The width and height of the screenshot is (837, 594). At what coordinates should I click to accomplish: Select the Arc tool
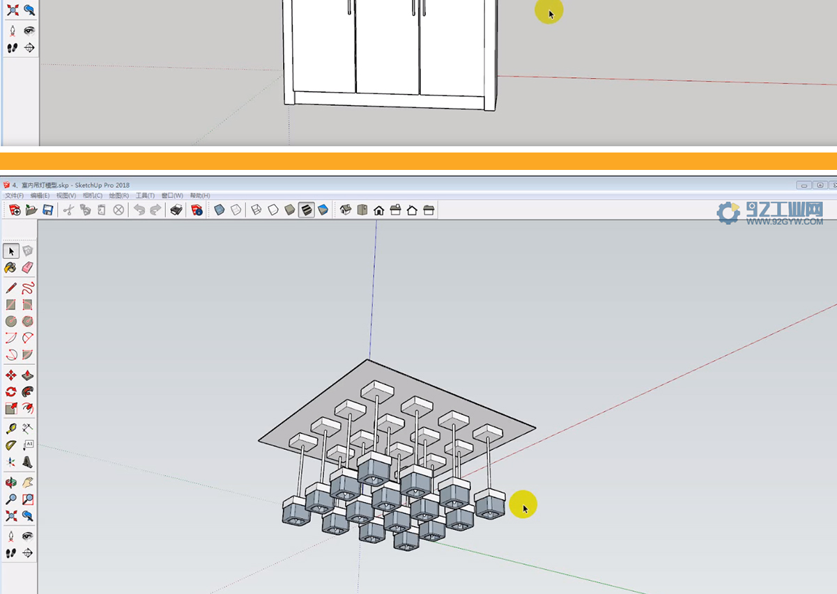click(x=11, y=338)
